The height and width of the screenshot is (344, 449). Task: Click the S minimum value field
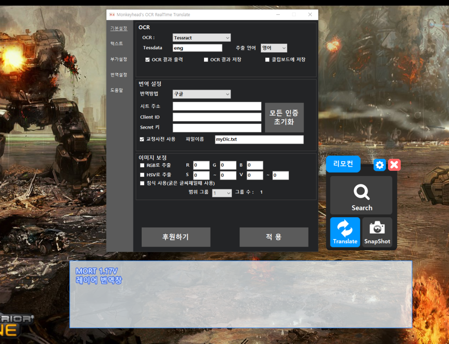201,175
